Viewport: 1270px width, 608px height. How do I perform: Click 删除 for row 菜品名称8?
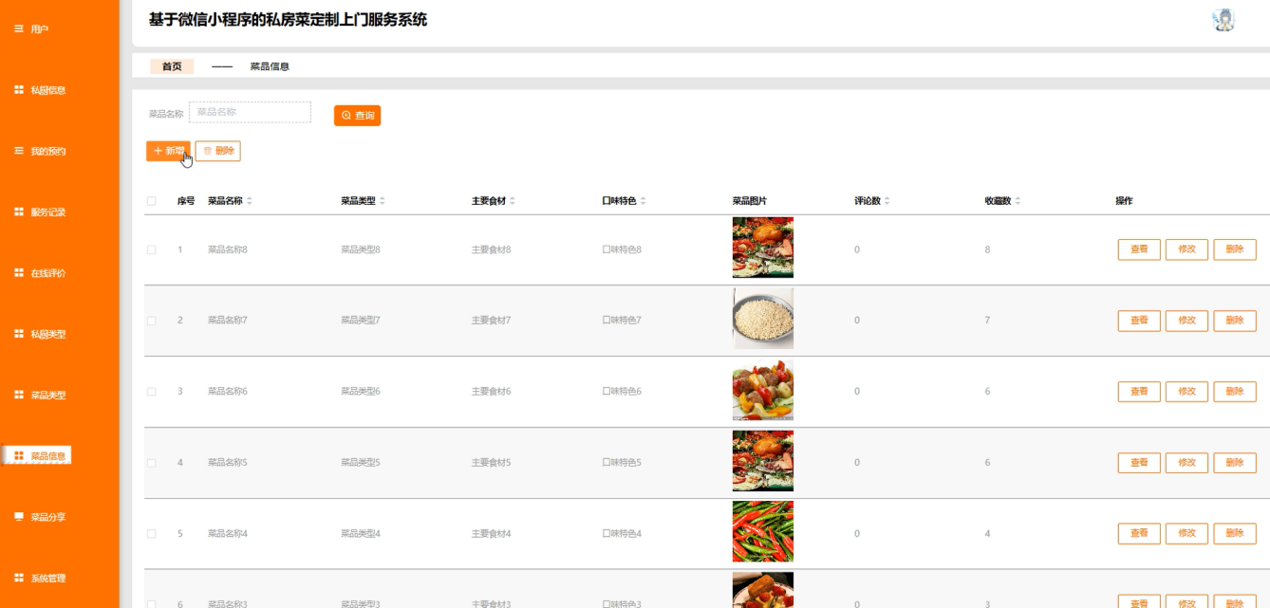[x=1234, y=249]
